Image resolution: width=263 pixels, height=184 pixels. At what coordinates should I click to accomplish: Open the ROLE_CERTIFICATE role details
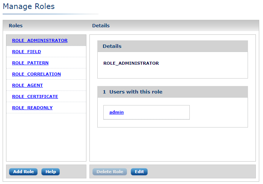click(35, 96)
